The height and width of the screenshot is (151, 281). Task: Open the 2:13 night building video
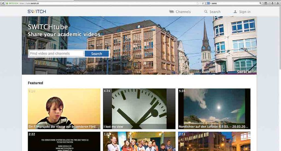point(214,141)
